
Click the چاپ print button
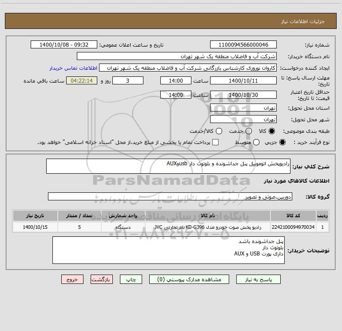click(x=131, y=279)
